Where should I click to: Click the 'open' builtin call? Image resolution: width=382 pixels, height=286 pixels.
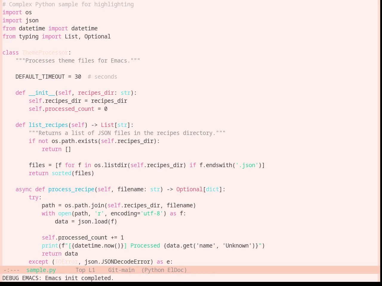65,214
